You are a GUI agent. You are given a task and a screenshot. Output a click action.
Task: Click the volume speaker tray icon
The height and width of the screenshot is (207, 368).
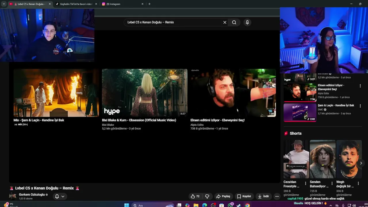[354, 205]
